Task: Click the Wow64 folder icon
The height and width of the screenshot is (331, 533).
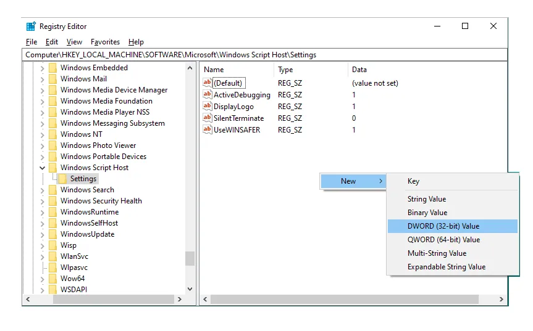Action: point(52,279)
